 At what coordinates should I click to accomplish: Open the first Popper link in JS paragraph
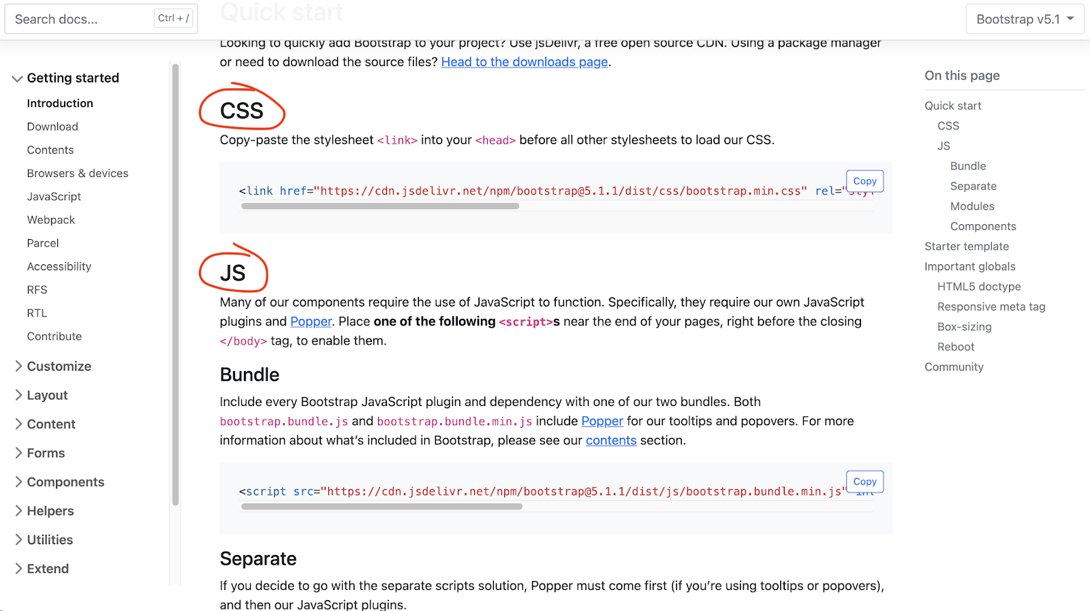311,322
